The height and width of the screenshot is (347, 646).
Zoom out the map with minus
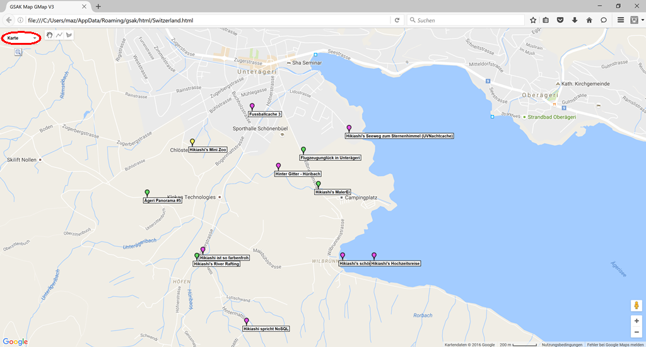click(x=637, y=332)
